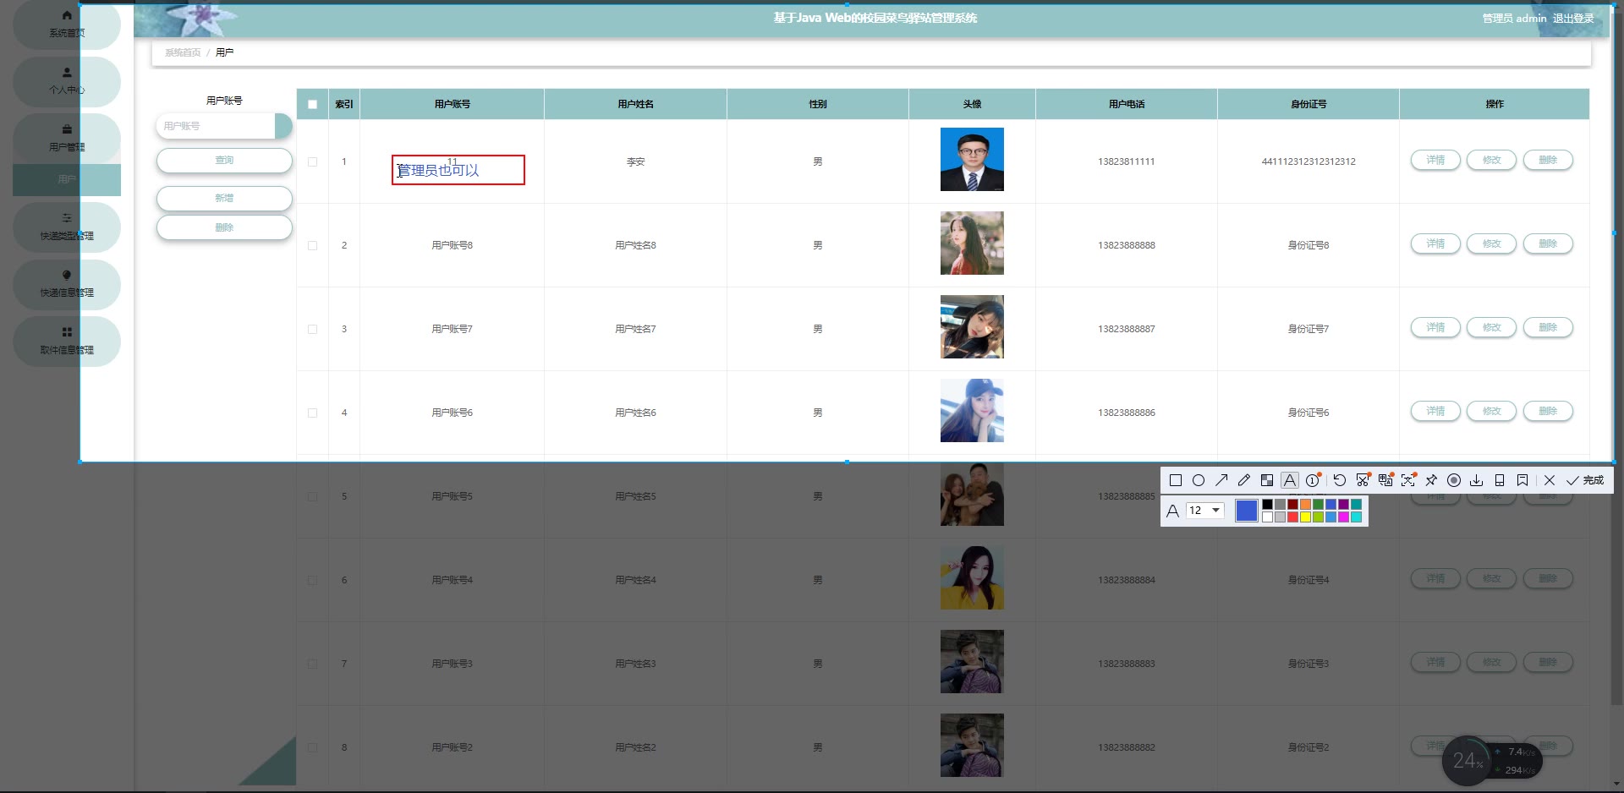1624x793 pixels.
Task: Check the 用户账号5 row checkbox
Action: pyautogui.click(x=312, y=496)
